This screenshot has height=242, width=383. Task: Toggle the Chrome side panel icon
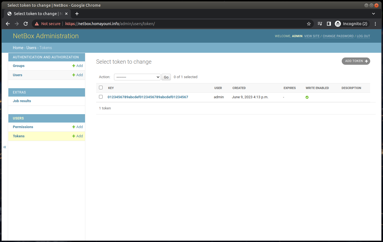[x=329, y=24]
